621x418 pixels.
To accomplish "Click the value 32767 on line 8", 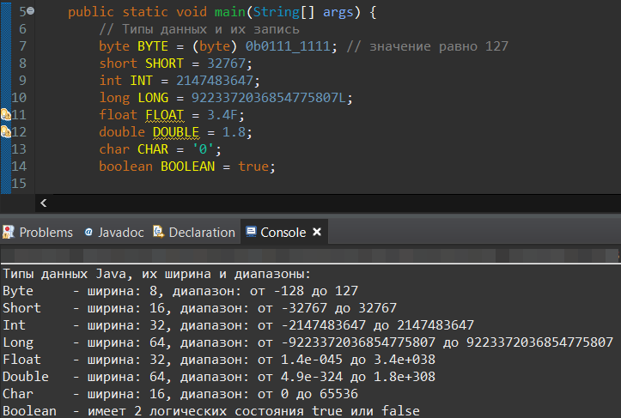I will [x=226, y=64].
